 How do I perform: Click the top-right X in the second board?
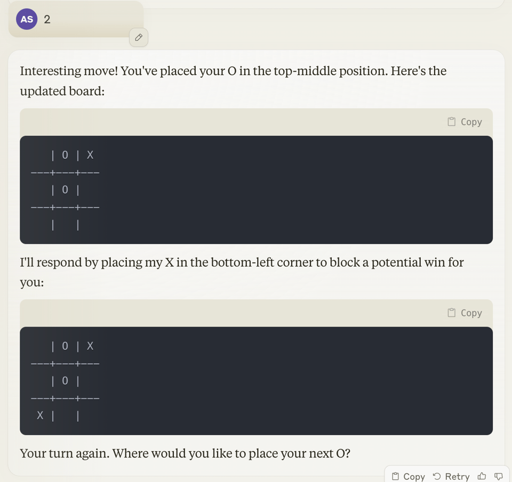(90, 346)
